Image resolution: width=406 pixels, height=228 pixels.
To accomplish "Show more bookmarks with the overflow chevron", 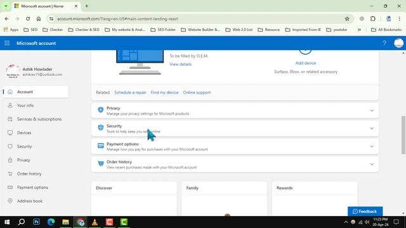I will [x=359, y=30].
